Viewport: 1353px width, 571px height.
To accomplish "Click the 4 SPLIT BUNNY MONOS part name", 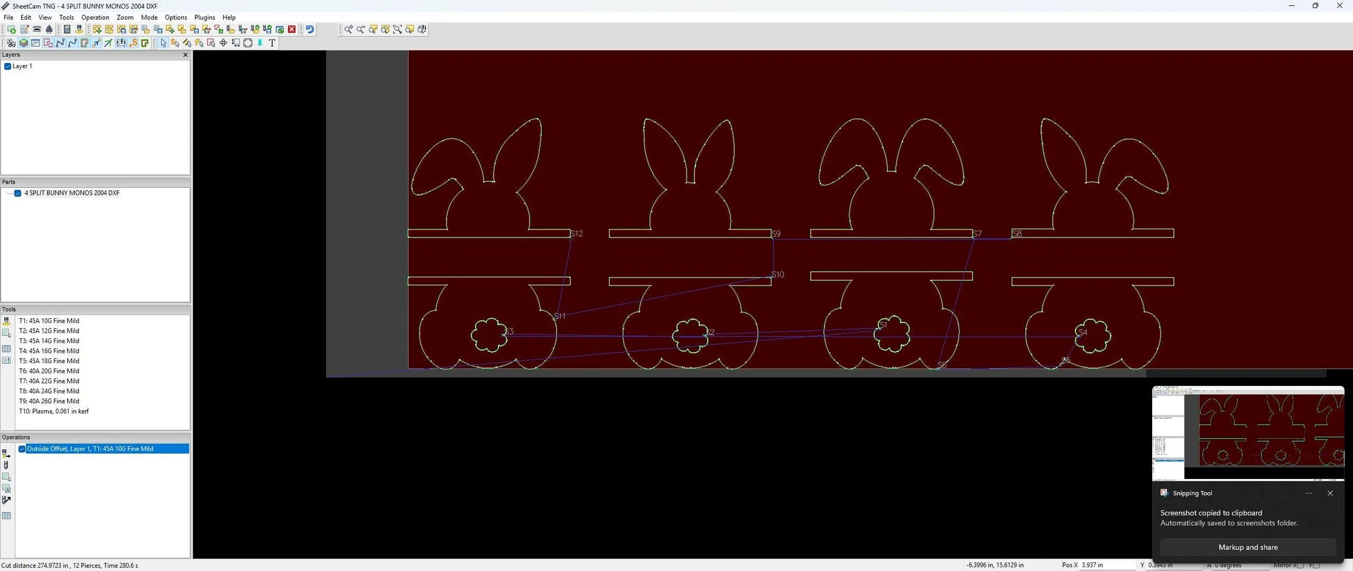I will [72, 193].
